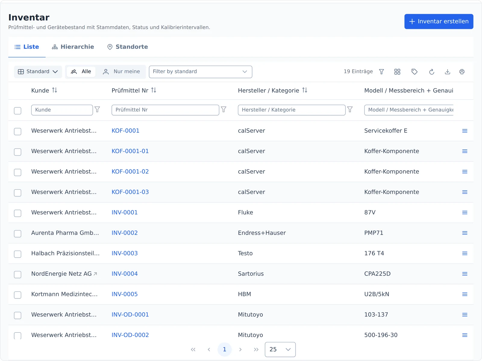Go to the first page
Image resolution: width=482 pixels, height=361 pixels.
[x=193, y=349]
